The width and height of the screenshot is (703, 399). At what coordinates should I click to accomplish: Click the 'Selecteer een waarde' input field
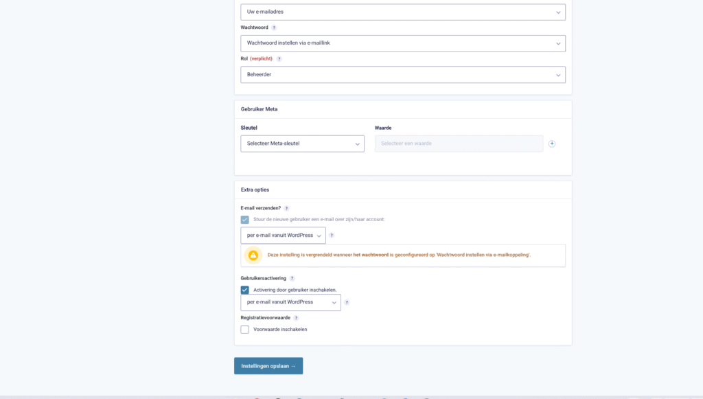[x=458, y=144]
